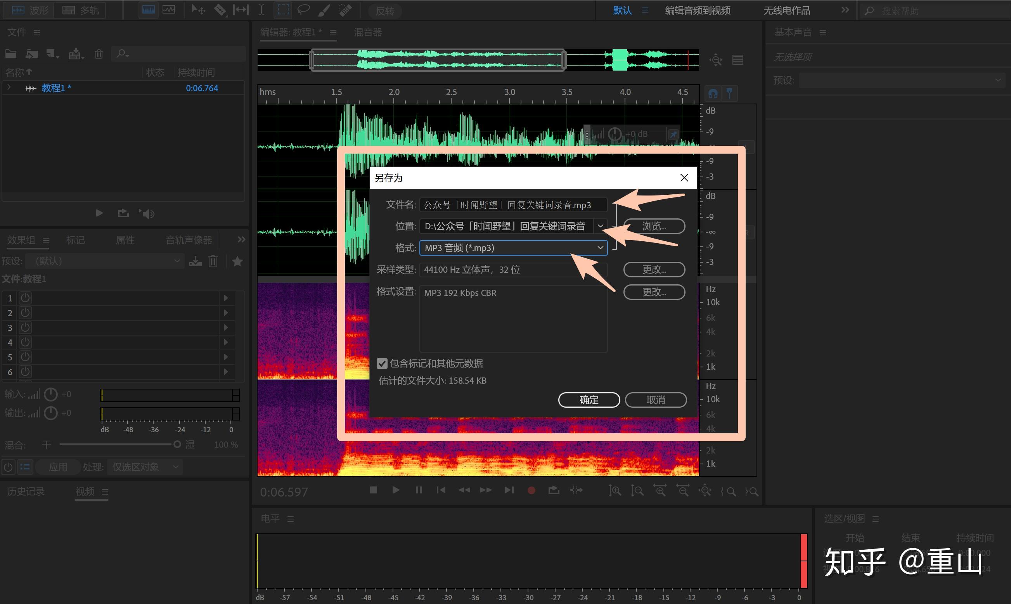Expand the location path dropdown
The image size is (1011, 604).
coord(600,226)
